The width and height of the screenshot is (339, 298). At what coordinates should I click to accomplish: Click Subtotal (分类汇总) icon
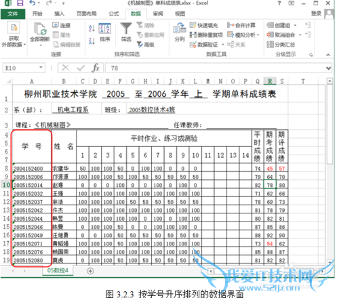[270, 45]
